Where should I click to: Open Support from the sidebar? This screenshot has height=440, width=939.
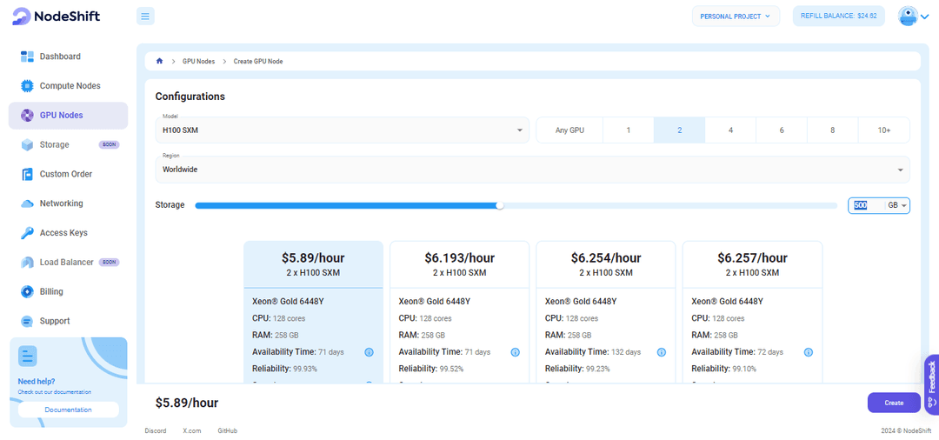[x=68, y=321]
